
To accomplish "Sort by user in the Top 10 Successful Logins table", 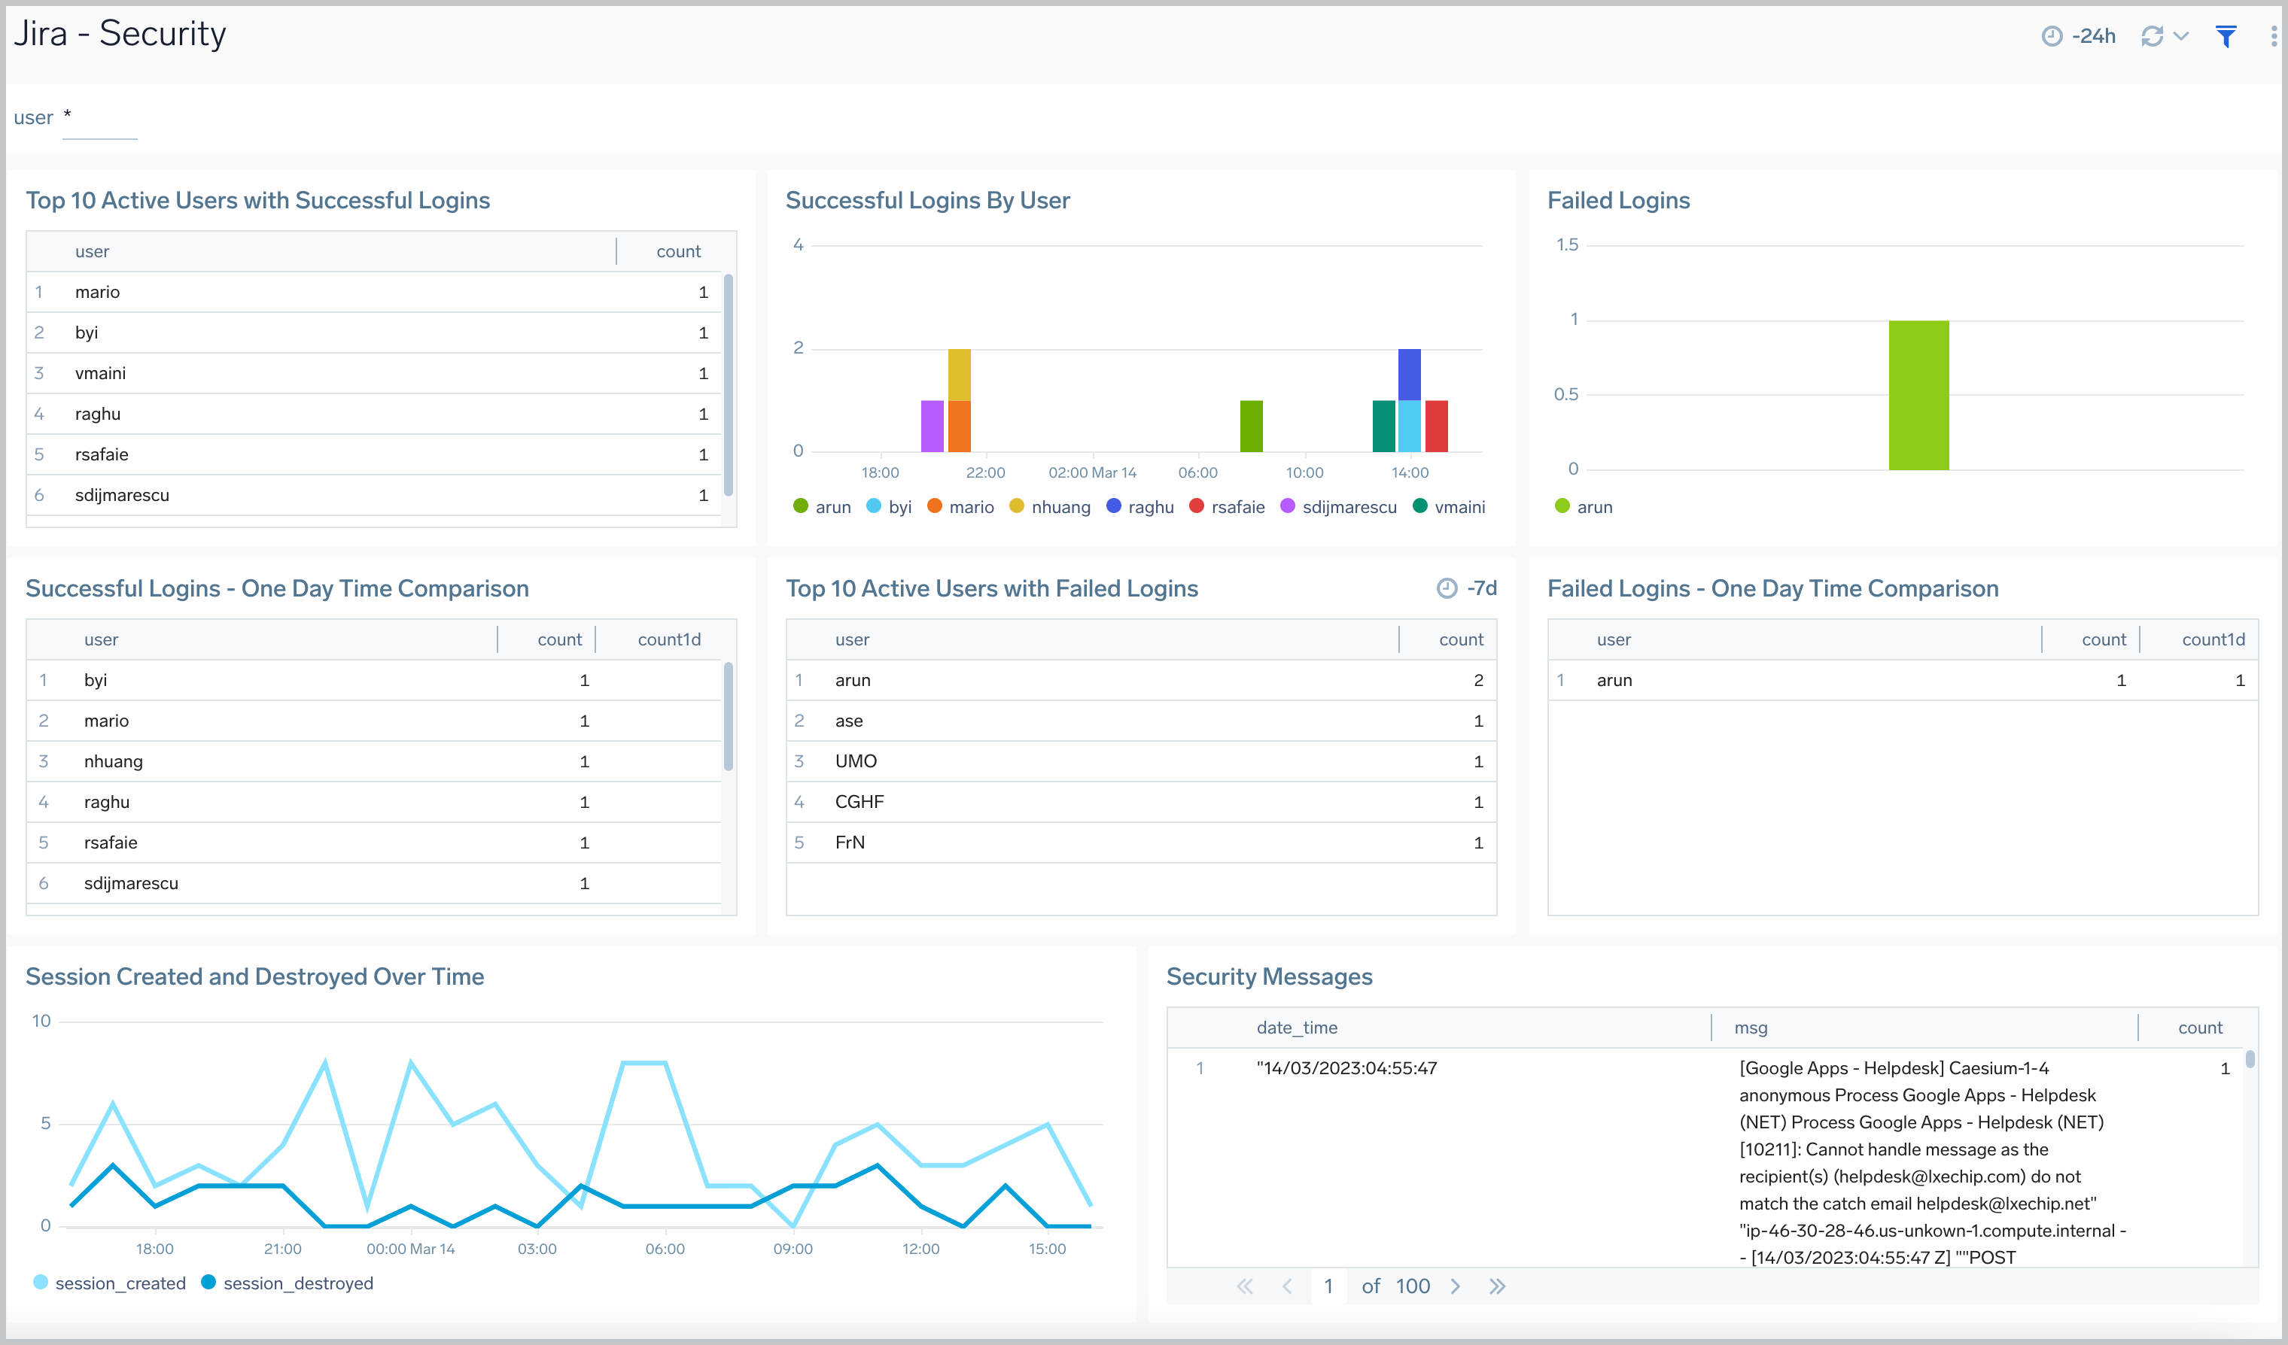I will [92, 251].
